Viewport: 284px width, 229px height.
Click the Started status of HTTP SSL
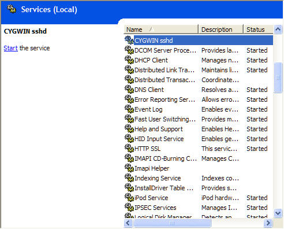point(257,149)
